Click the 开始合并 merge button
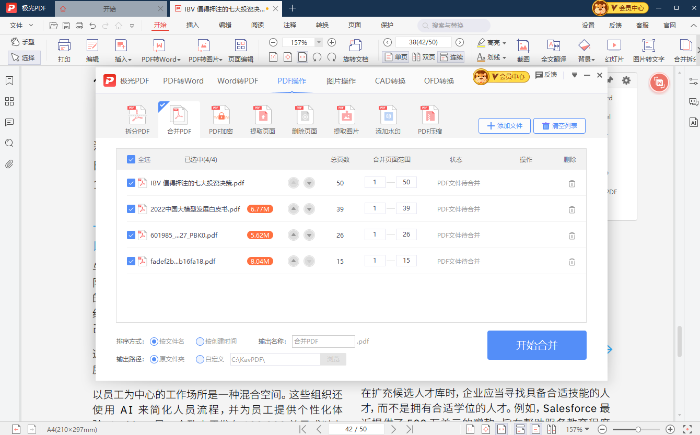 [536, 345]
